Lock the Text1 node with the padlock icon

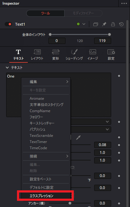pyautogui.click(x=113, y=24)
